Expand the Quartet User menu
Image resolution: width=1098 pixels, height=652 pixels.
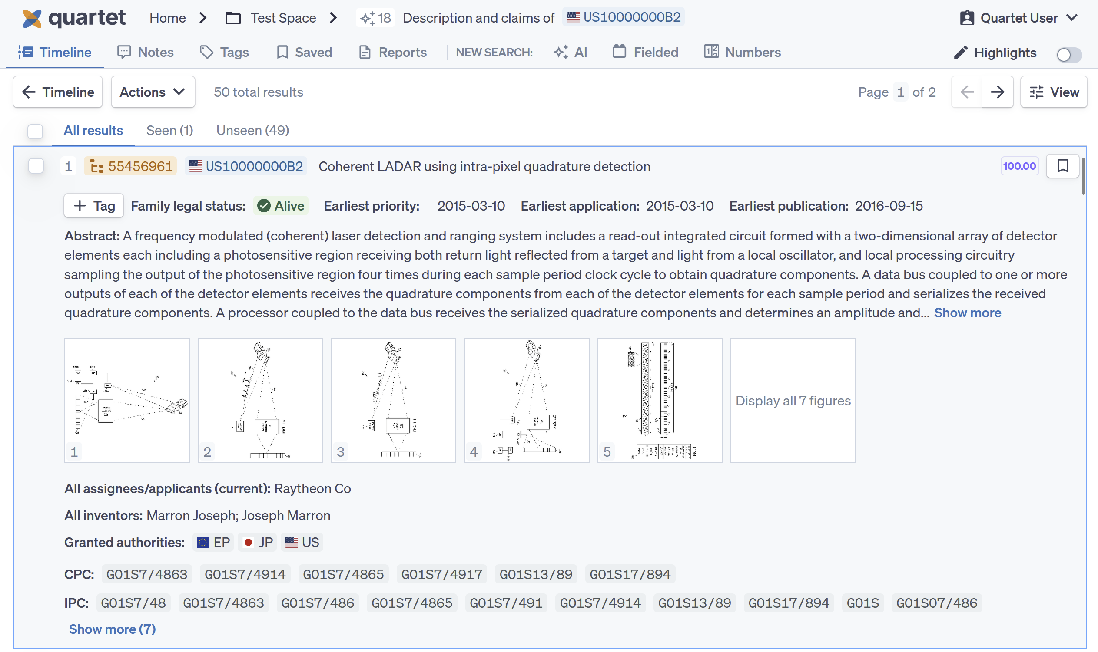pyautogui.click(x=1018, y=18)
